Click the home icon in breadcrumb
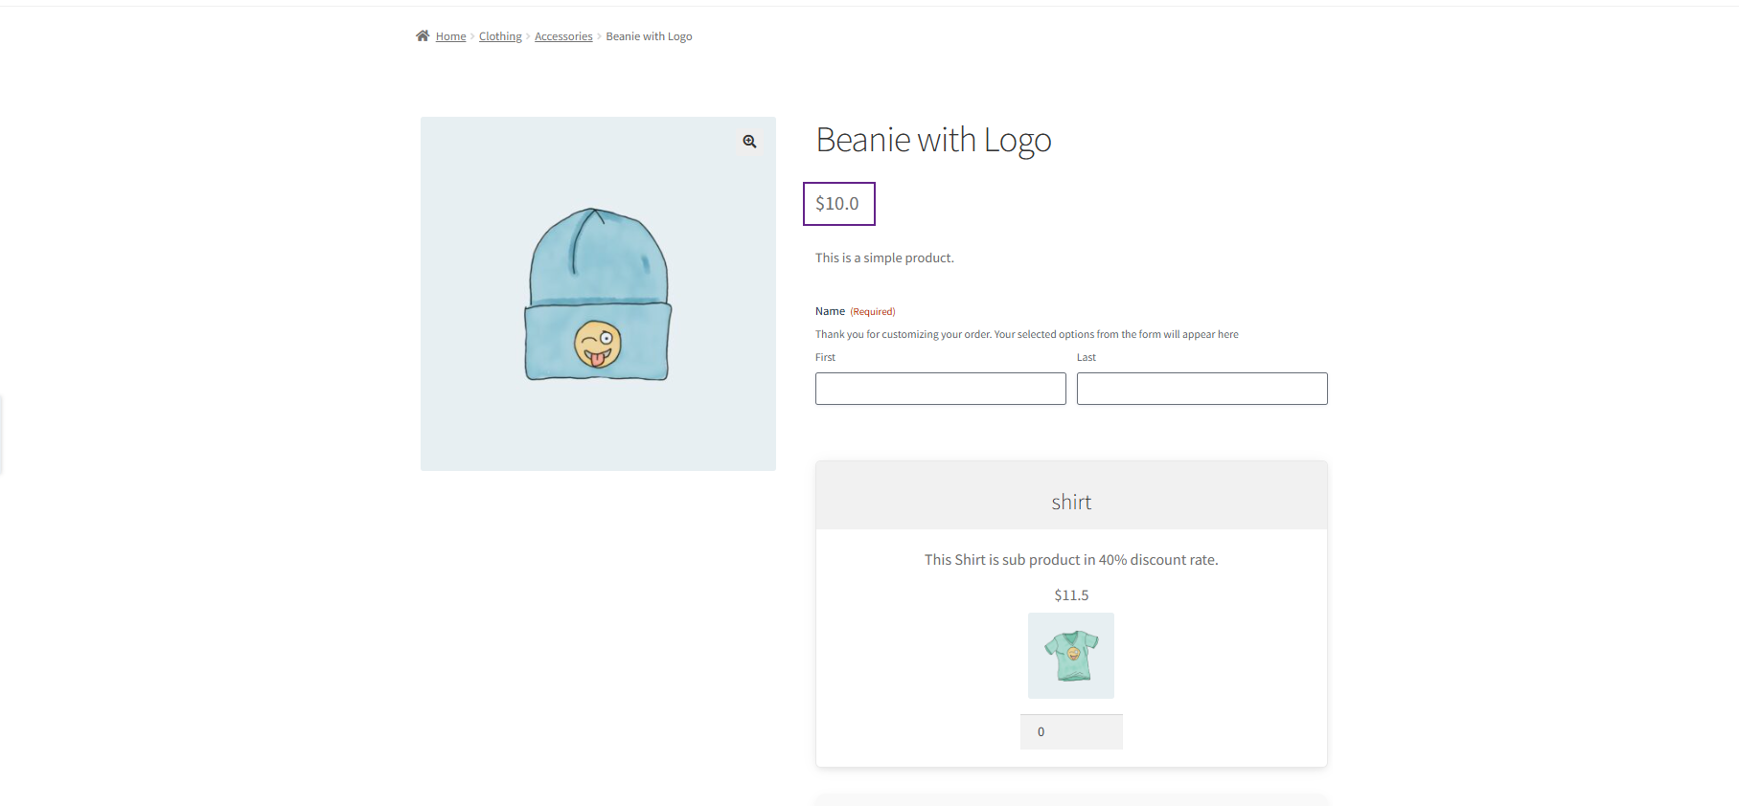The height and width of the screenshot is (806, 1739). click(x=423, y=36)
